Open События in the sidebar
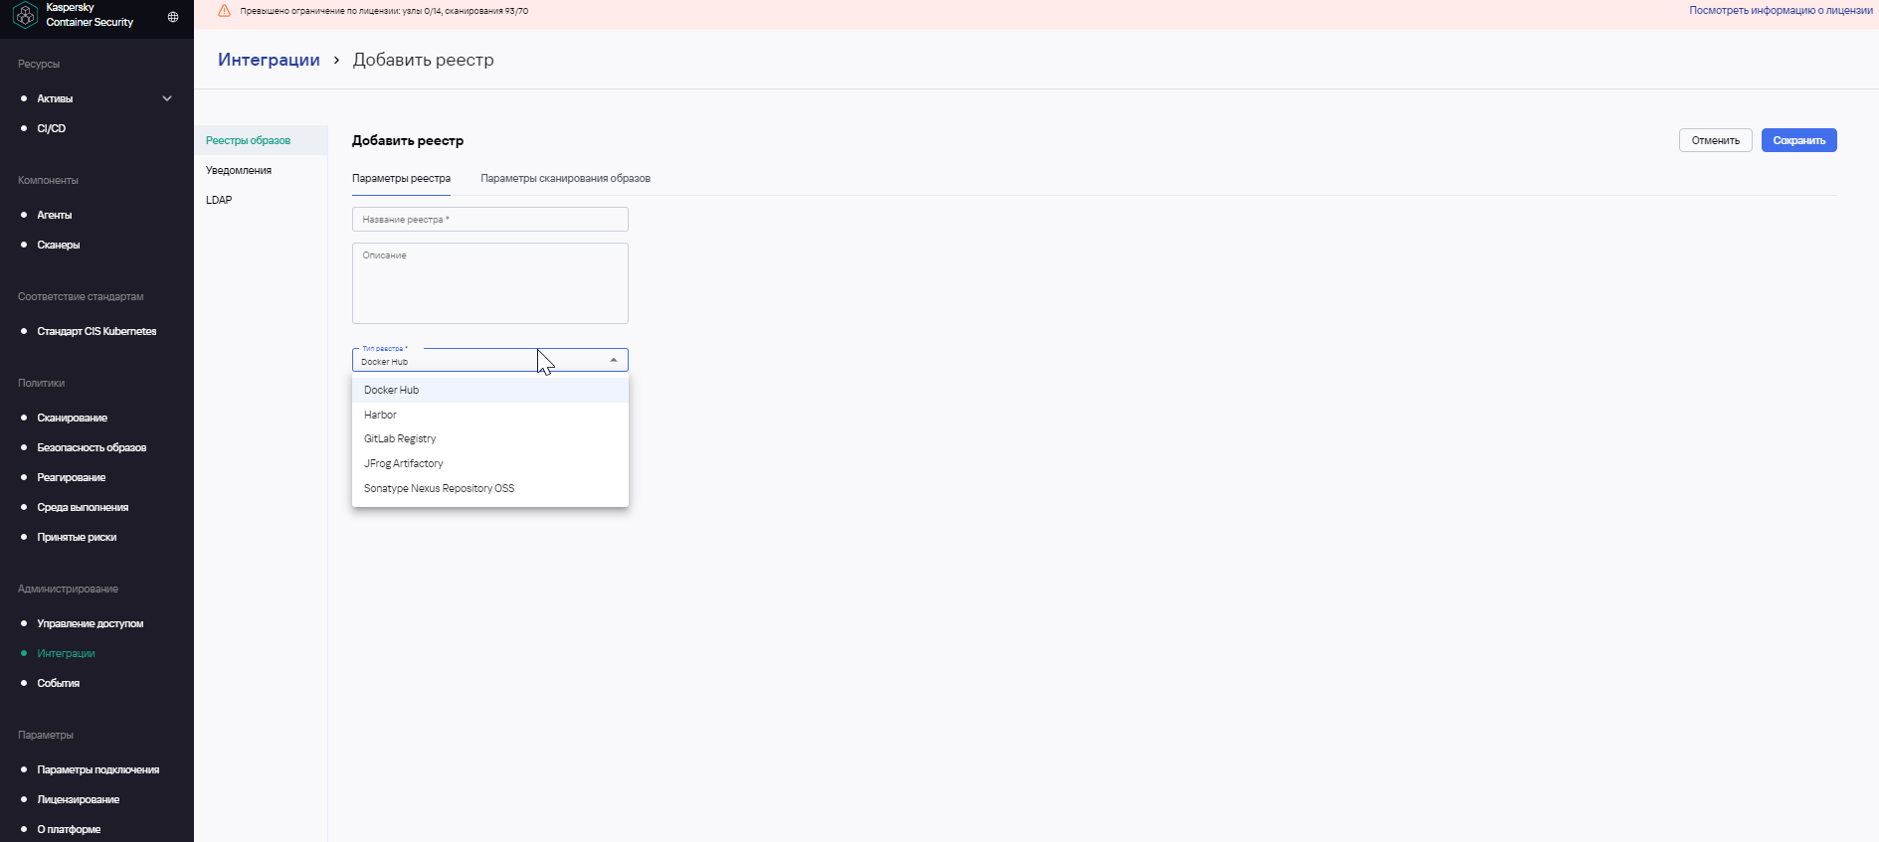This screenshot has height=842, width=1879. tap(59, 683)
